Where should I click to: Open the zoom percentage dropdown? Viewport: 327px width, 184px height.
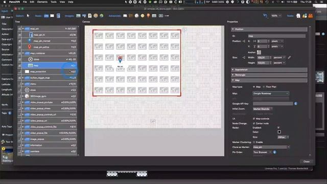[x=276, y=16]
